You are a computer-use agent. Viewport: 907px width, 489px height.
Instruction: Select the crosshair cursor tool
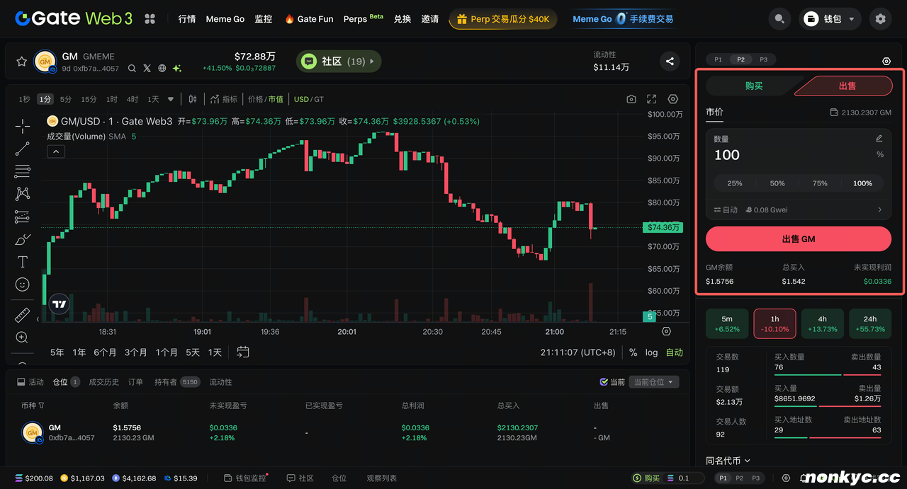pyautogui.click(x=22, y=127)
